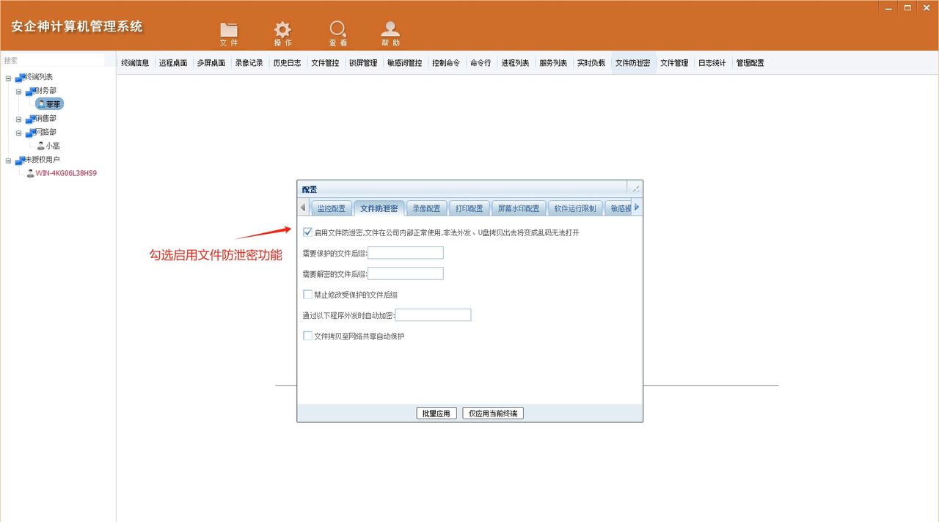
Task: Open the 文件防泄密 main tab
Action: (x=632, y=63)
